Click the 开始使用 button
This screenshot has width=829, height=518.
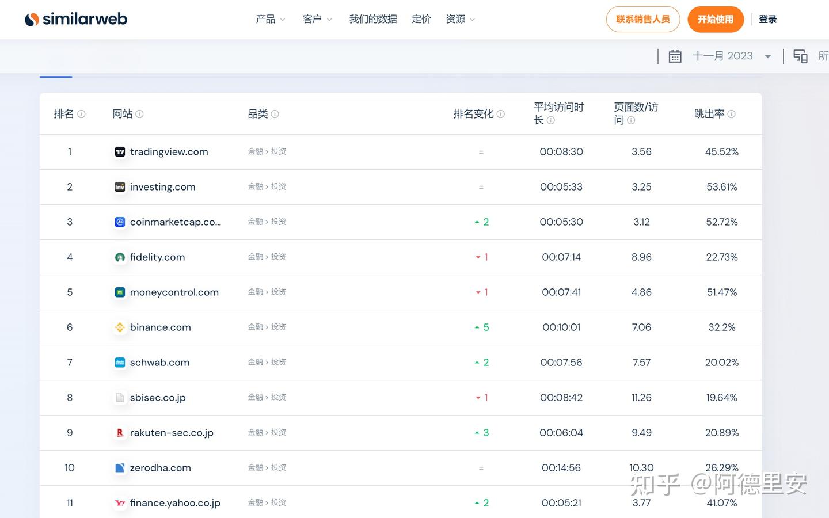[x=716, y=19]
